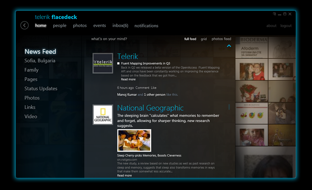Viewport: 312px width, 190px height.
Task: Close the facedeck window
Action: (x=290, y=14)
